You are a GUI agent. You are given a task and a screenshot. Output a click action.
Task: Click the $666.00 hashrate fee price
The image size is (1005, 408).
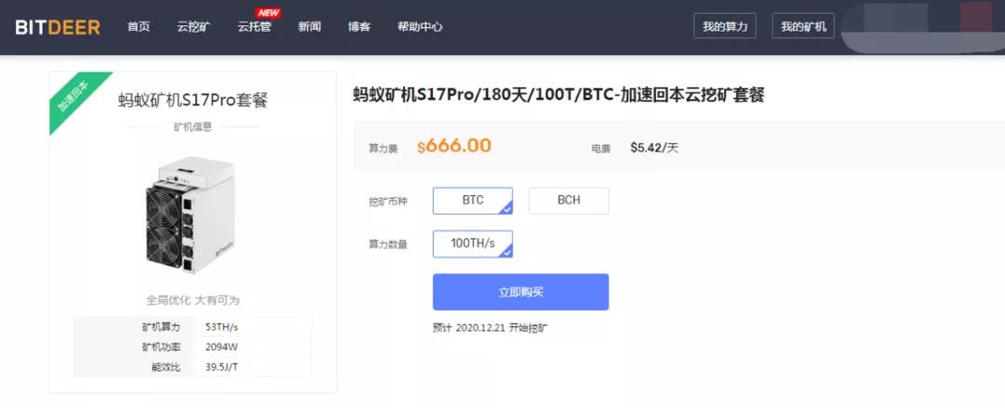(454, 146)
